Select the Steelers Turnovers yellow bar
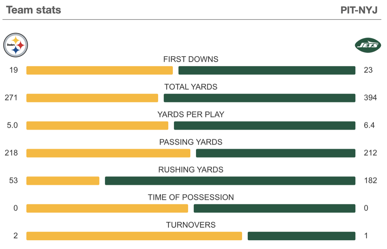 pos(134,236)
